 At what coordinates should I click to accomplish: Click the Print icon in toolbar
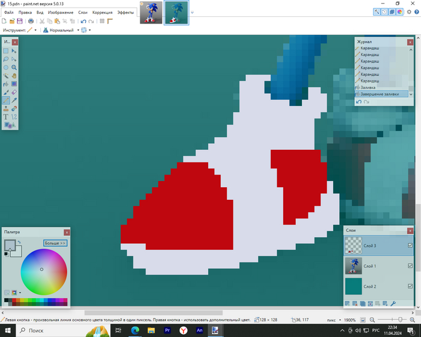click(31, 21)
